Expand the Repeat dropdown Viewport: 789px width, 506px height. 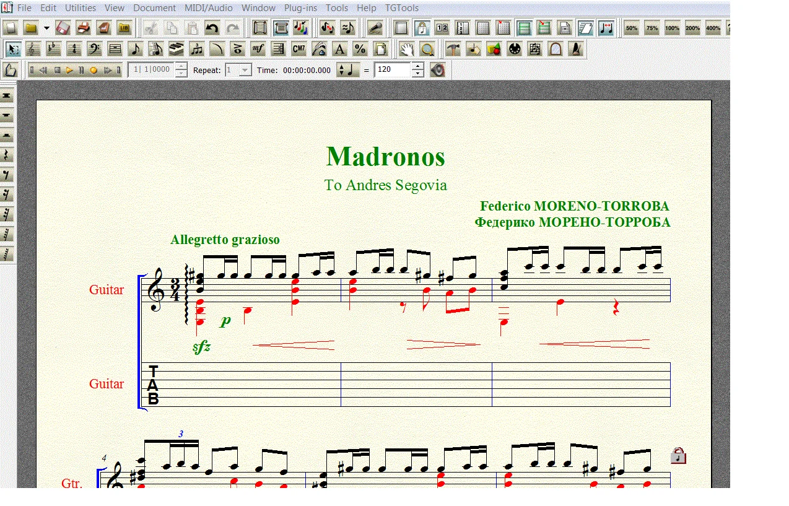click(x=245, y=70)
